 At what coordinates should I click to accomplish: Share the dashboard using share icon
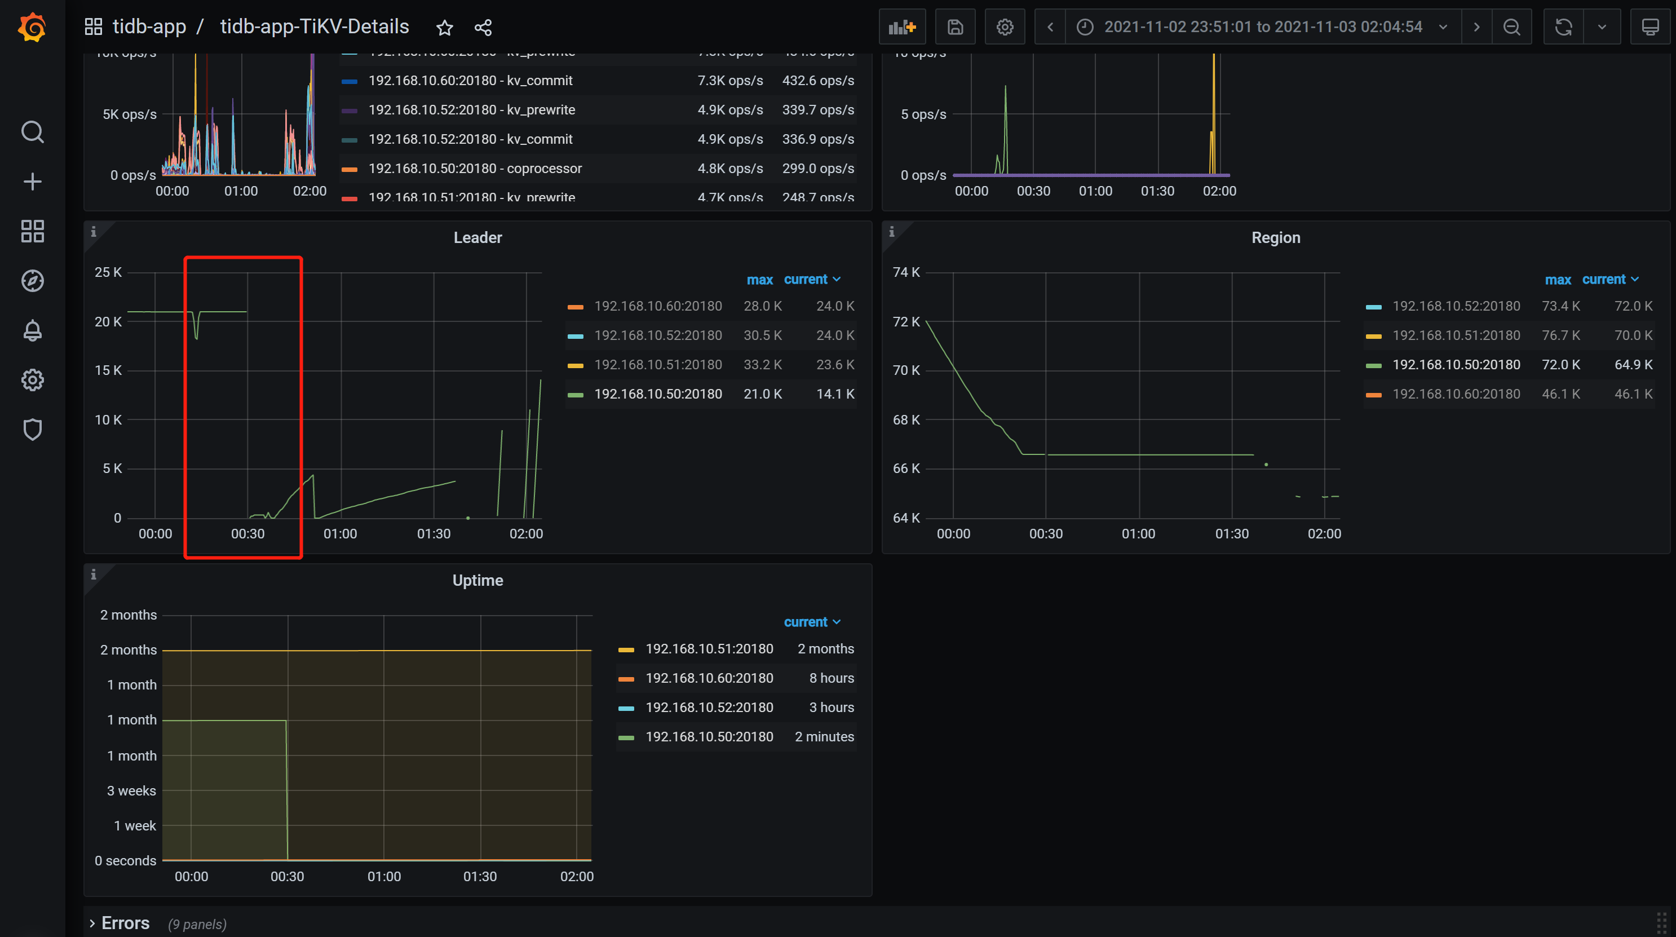click(x=483, y=27)
